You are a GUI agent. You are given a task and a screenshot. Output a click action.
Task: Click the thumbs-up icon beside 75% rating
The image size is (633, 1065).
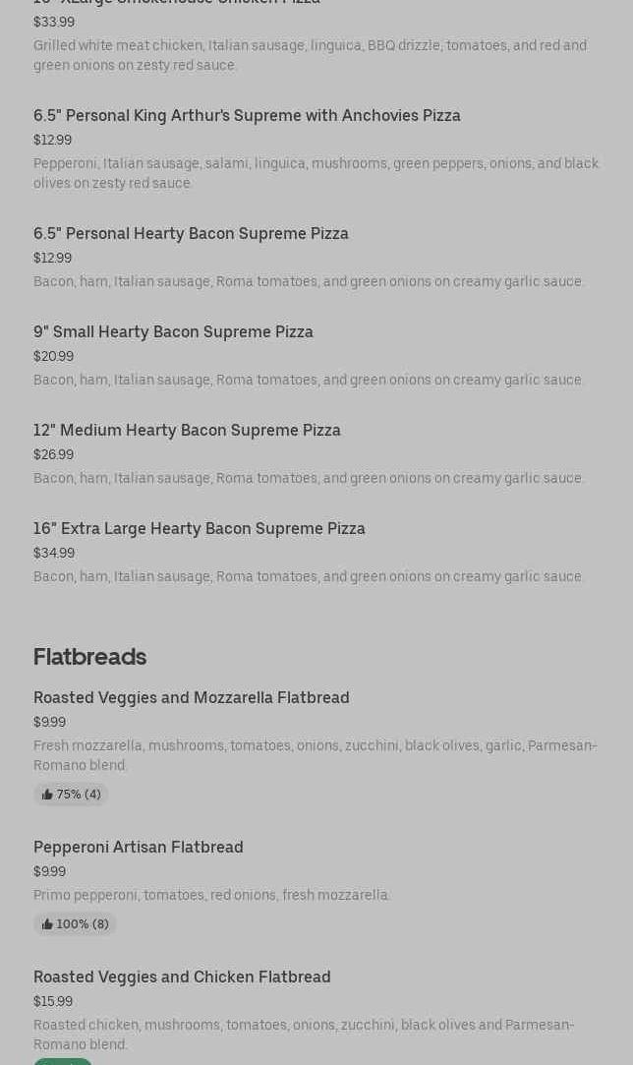tap(47, 795)
